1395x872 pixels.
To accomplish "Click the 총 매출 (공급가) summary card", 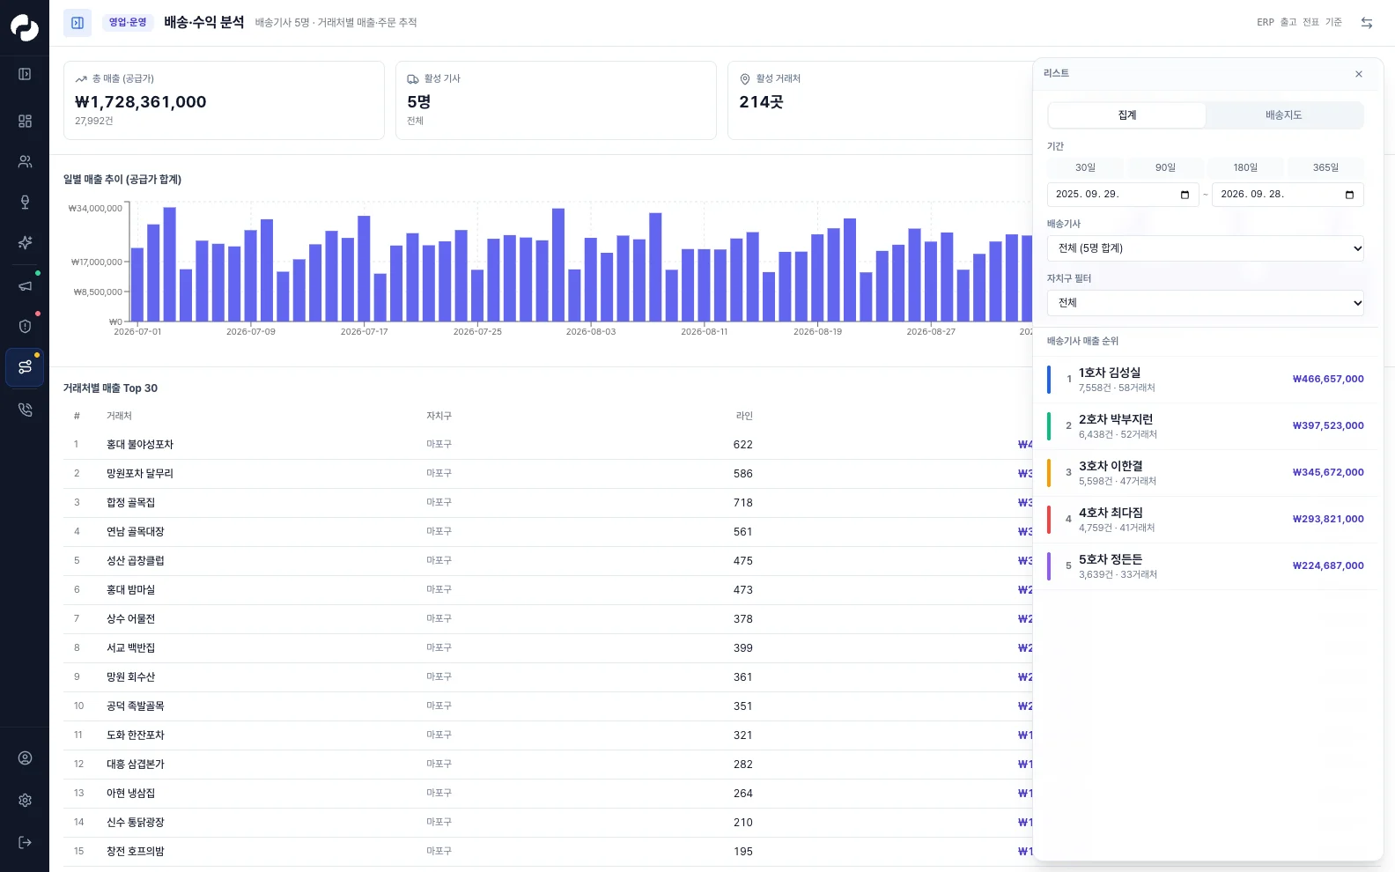I will click(x=224, y=100).
